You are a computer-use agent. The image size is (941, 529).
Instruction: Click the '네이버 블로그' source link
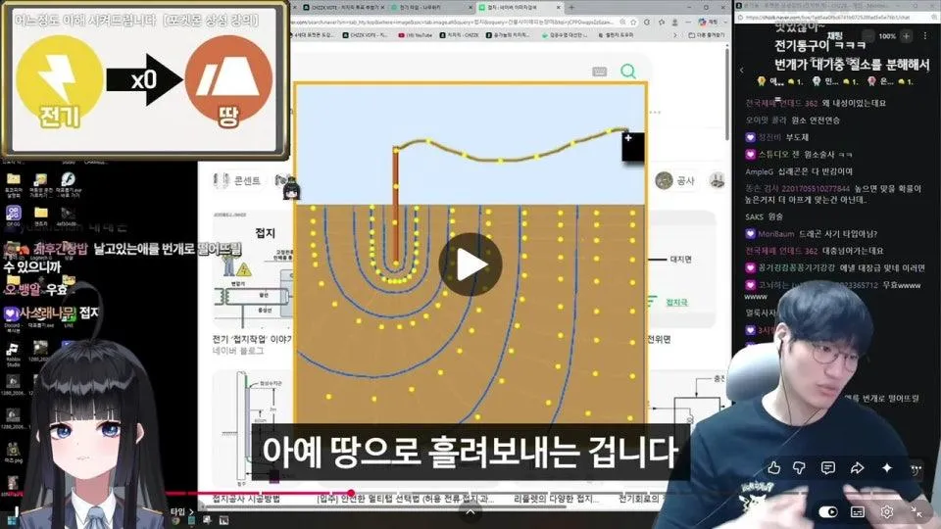[237, 351]
